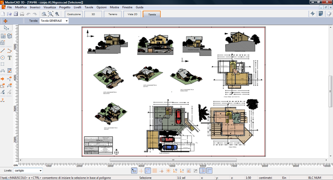Open the Progetto menu
This screenshot has width=333, height=180.
coord(65,7)
